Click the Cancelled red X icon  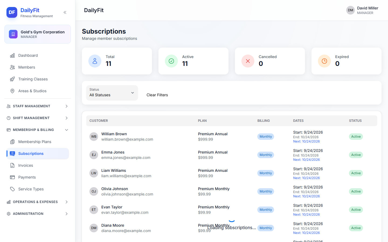(248, 61)
